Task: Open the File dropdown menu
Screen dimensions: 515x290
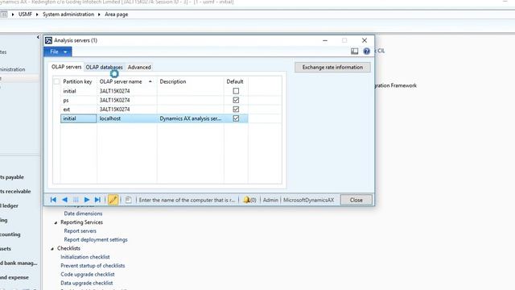Action: pyautogui.click(x=58, y=52)
